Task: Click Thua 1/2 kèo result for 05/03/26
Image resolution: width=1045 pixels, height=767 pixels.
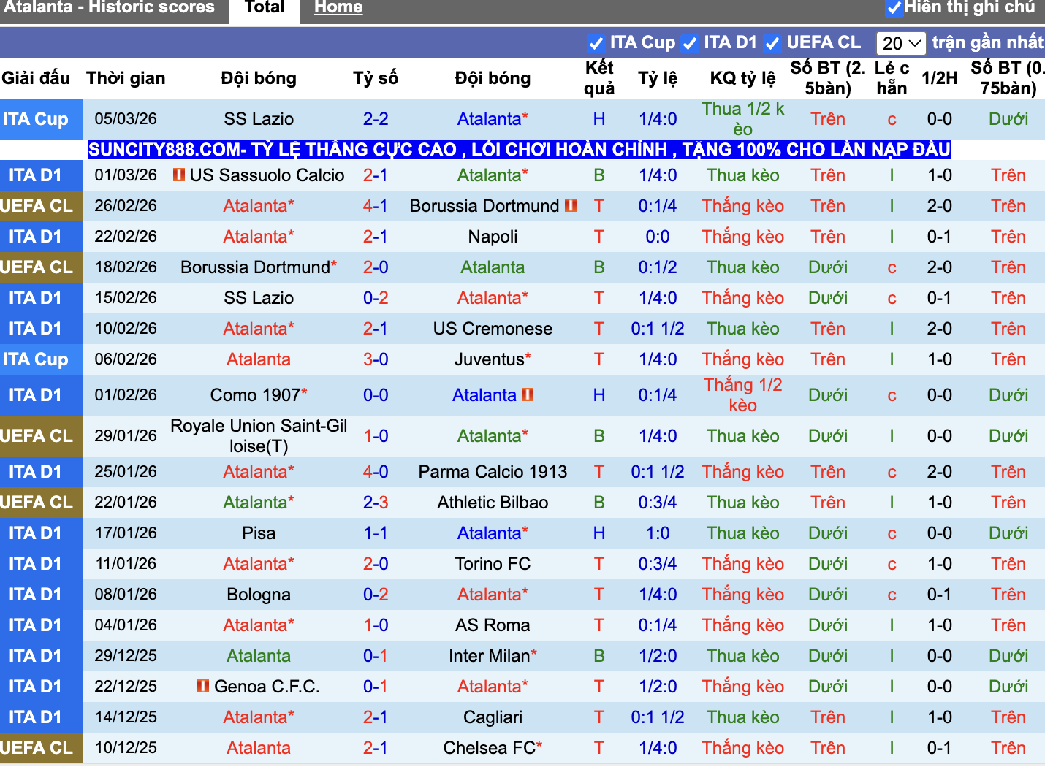Action: 743,119
